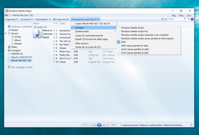Click the Genere icon under Musica
This screenshot has height=135, width=199.
tap(12, 43)
